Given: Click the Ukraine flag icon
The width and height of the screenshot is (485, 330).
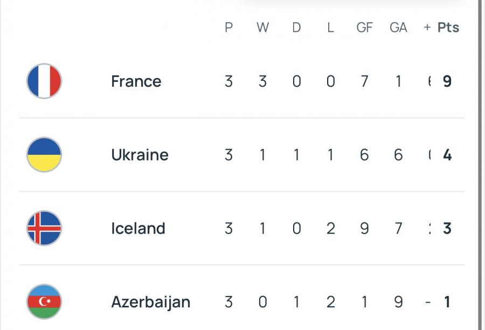Looking at the screenshot, I should pos(44,155).
